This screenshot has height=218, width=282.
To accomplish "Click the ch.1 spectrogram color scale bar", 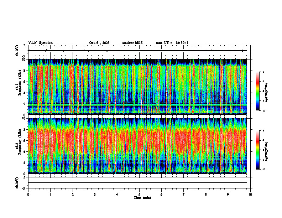I will click(257, 91).
